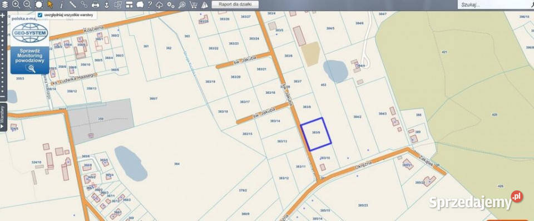This screenshot has height=221, width=534.
Task: Open the layers stack icon in toolbar
Action: click(x=4, y=4)
